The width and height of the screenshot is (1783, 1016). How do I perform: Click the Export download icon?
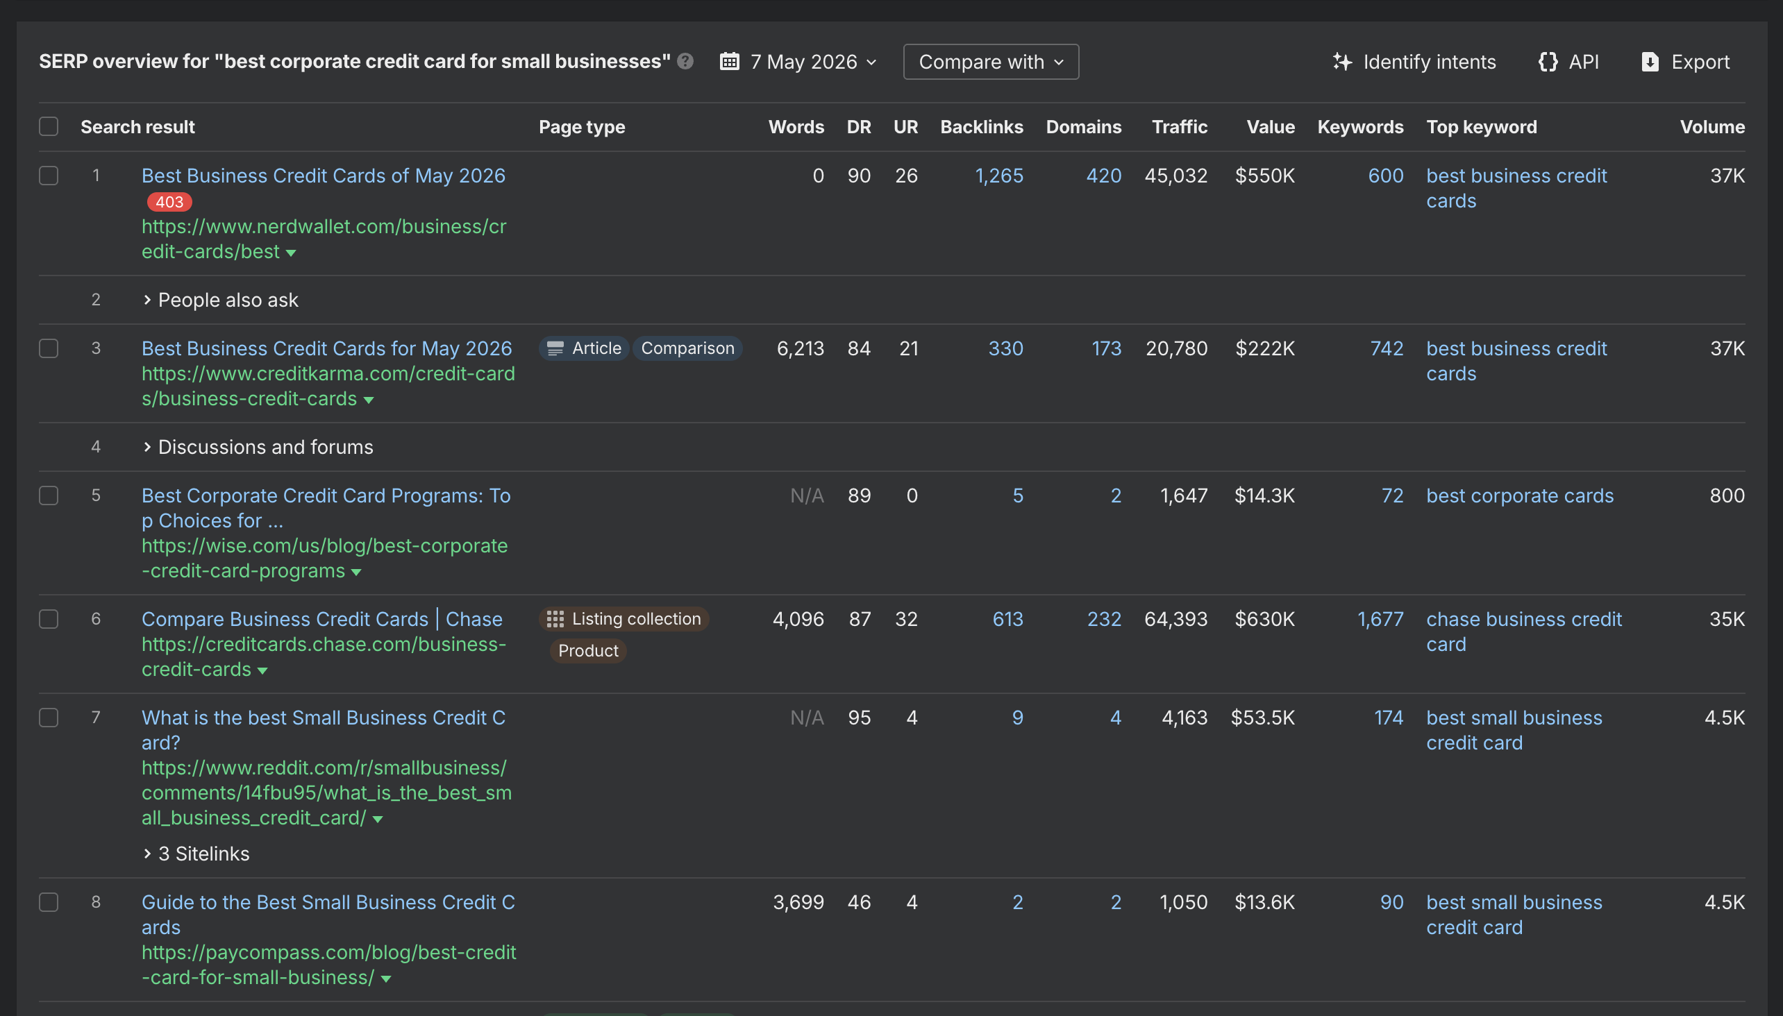[x=1650, y=61]
